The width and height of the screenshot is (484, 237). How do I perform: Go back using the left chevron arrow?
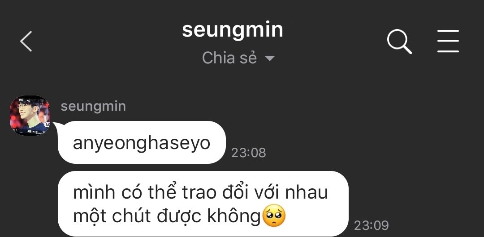pyautogui.click(x=26, y=41)
